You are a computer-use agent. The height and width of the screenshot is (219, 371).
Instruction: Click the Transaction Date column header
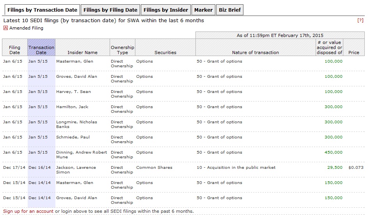(41, 50)
